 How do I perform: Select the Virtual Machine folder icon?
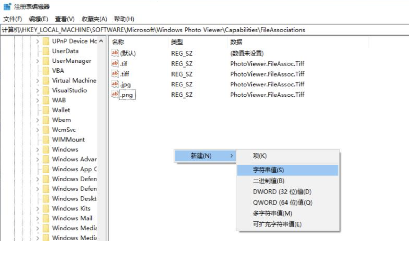(x=46, y=80)
